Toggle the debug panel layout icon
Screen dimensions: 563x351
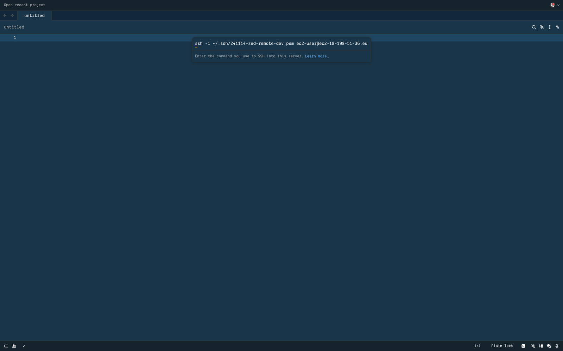(x=541, y=346)
